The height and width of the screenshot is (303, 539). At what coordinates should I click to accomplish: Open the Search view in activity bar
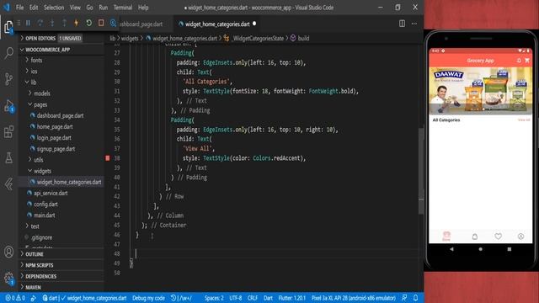[x=8, y=52]
